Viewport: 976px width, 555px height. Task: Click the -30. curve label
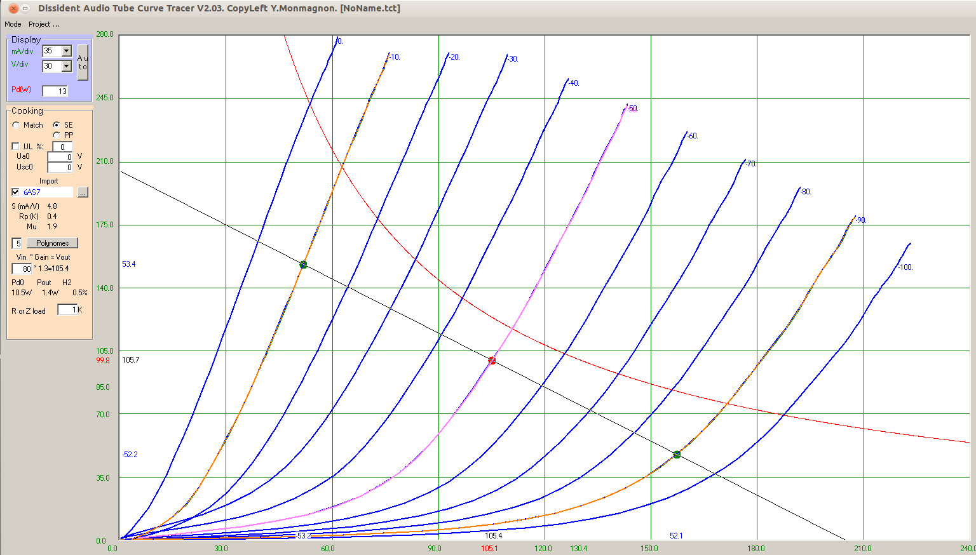click(x=513, y=59)
